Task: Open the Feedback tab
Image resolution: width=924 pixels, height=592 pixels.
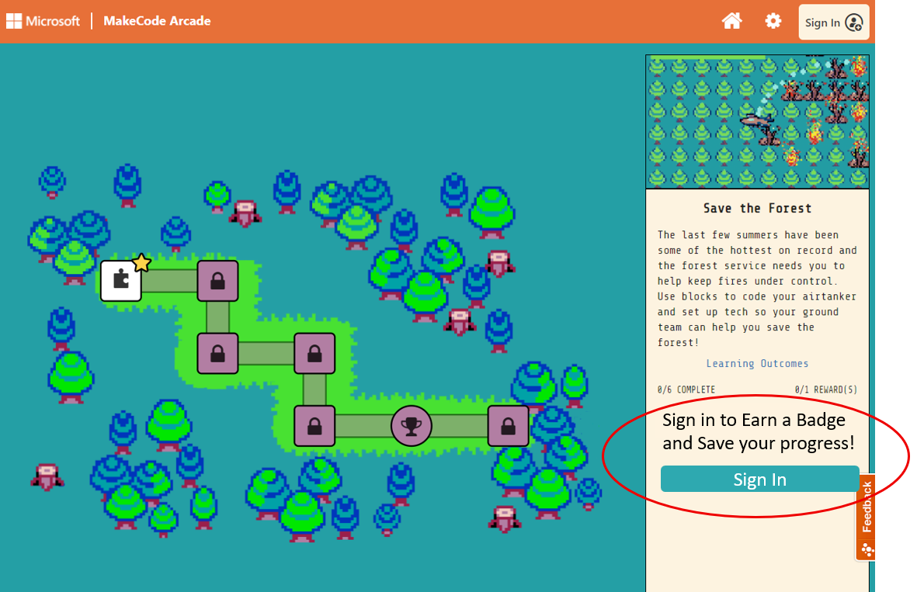Action: (866, 518)
